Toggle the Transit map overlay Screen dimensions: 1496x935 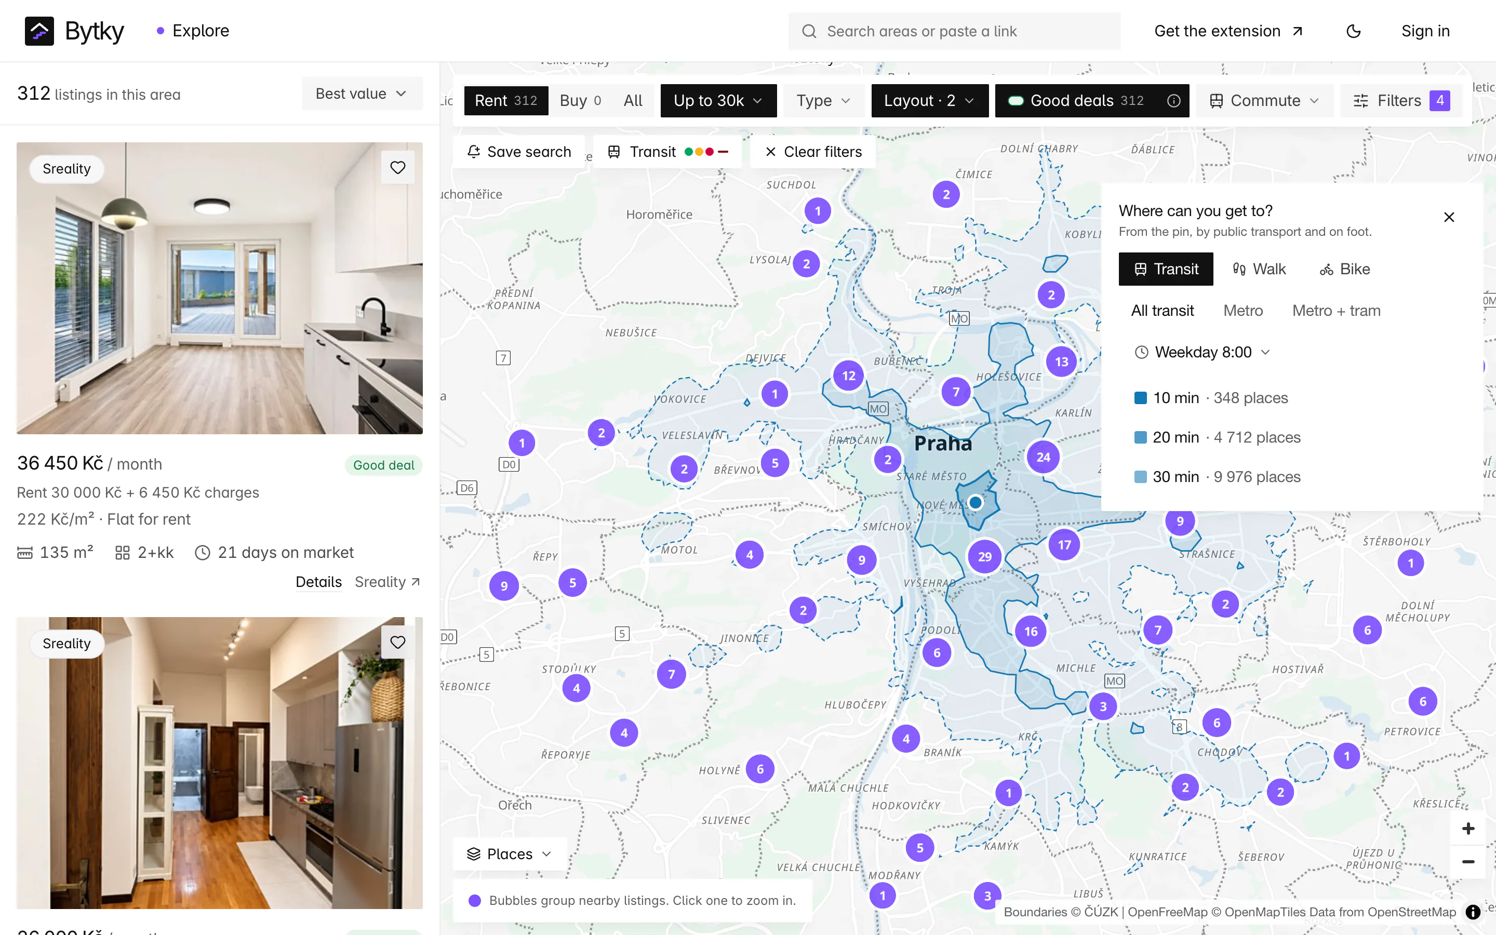click(667, 152)
